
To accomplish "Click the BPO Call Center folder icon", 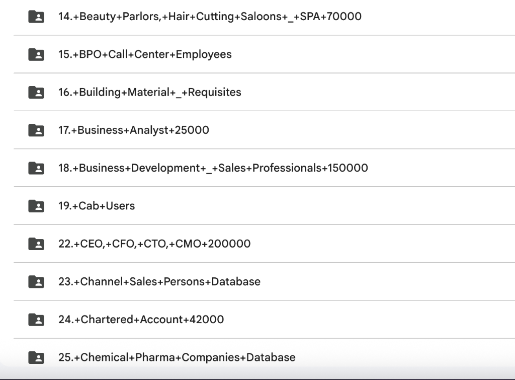I will 36,54.
